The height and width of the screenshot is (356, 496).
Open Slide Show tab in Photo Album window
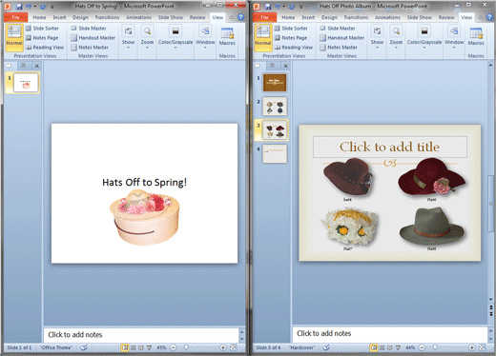coord(420,17)
